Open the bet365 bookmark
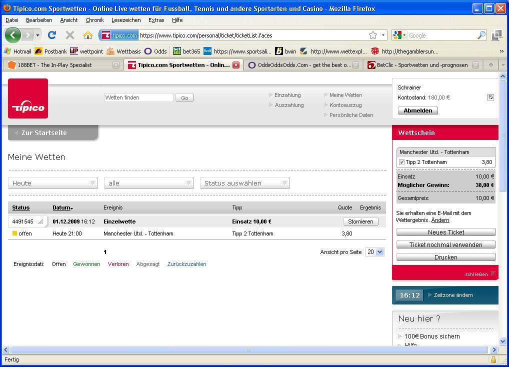 pyautogui.click(x=186, y=51)
